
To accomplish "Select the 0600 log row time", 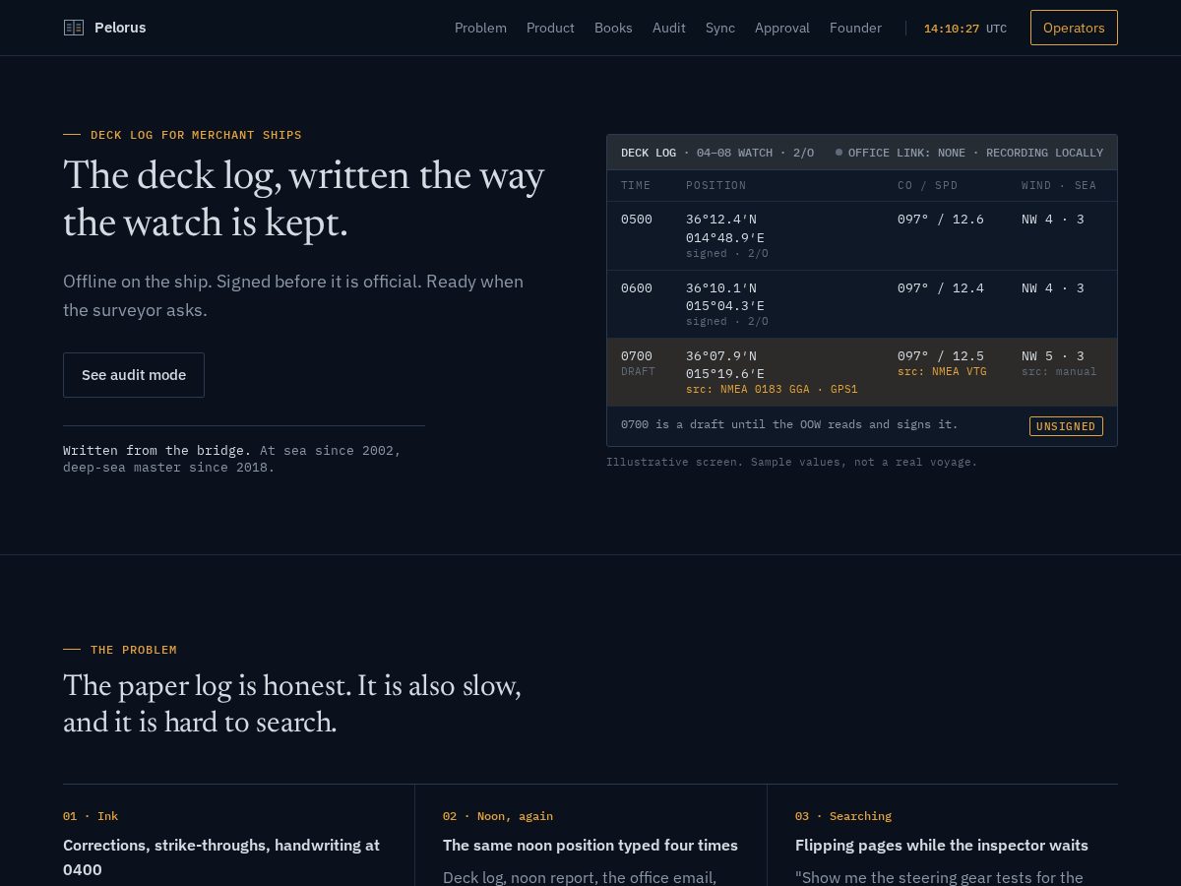I will (x=637, y=287).
